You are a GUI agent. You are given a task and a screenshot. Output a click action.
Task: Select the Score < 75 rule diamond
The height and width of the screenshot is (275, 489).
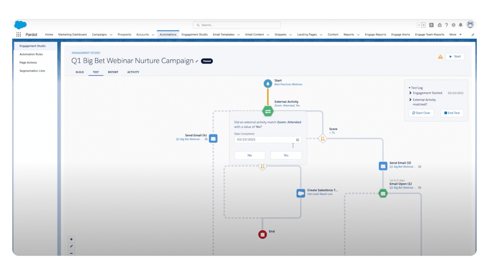[323, 139]
